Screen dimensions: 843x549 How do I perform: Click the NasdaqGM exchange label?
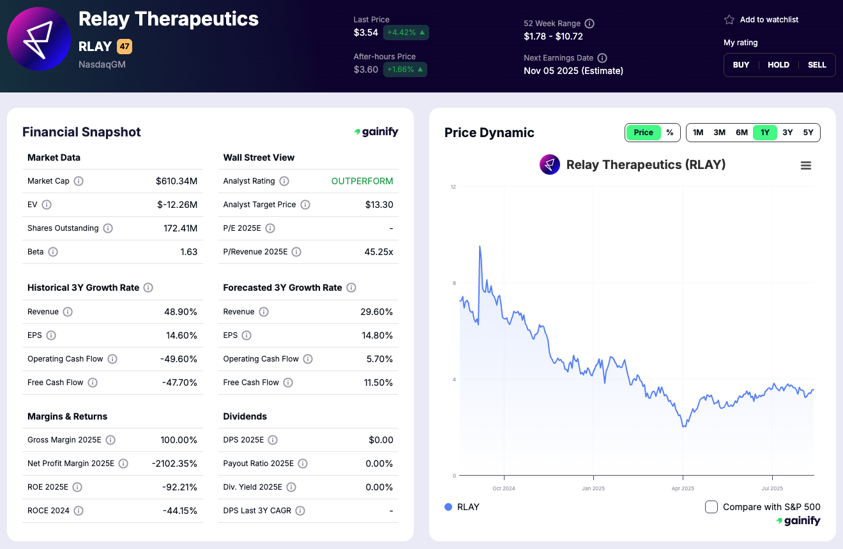102,64
